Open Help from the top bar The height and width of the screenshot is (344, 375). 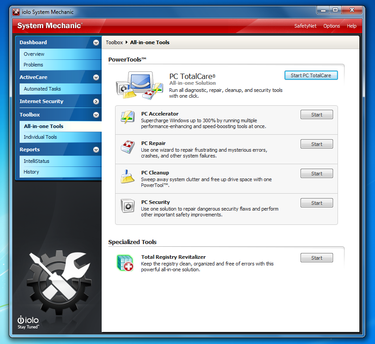click(x=351, y=26)
